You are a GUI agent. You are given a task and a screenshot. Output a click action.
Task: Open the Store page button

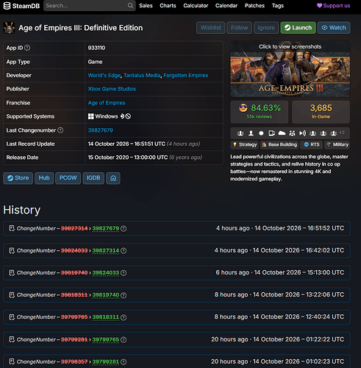(18, 178)
